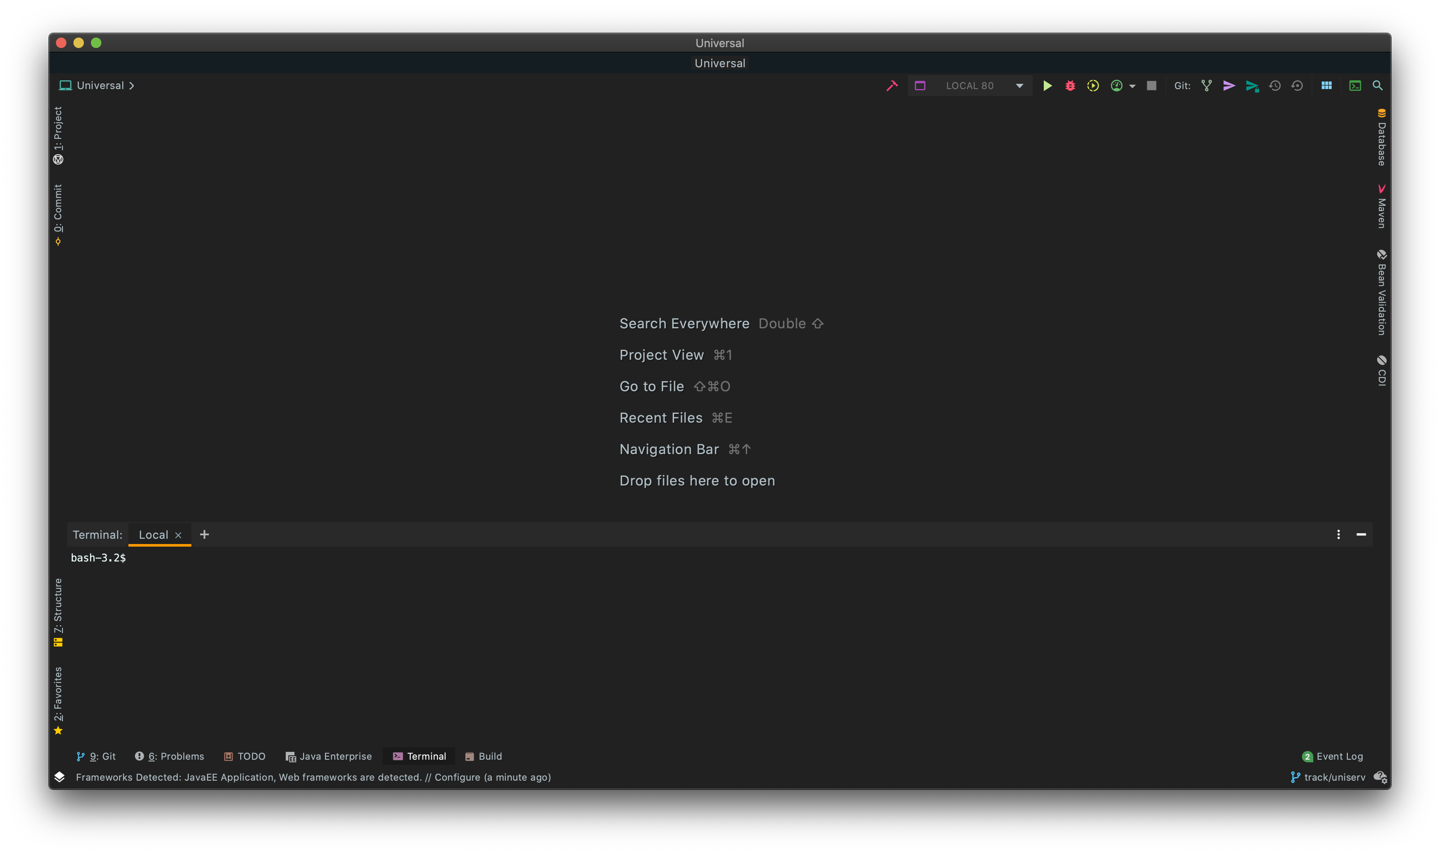Open the Maven tool window
The width and height of the screenshot is (1440, 854).
[1381, 206]
